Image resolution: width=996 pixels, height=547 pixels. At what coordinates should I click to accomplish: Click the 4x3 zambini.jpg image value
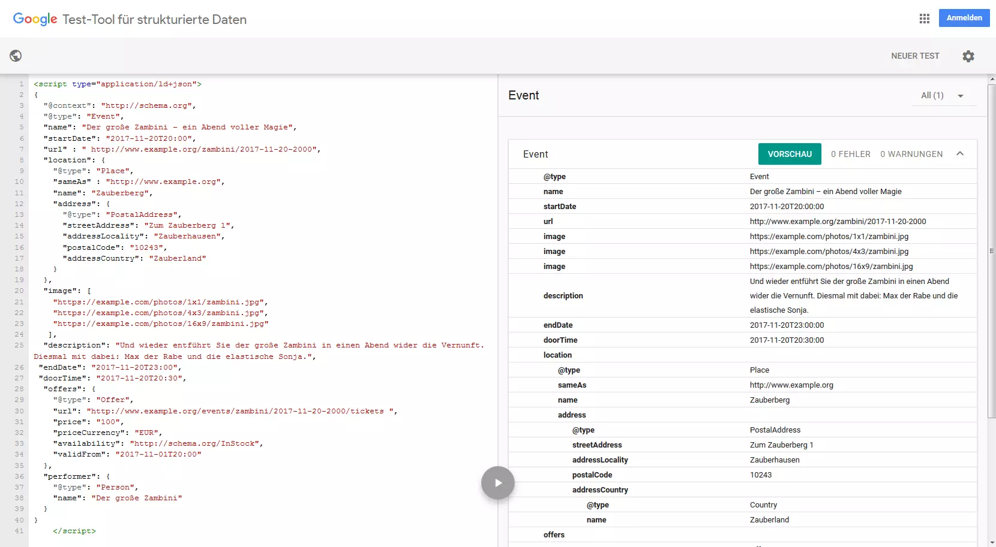(x=829, y=251)
